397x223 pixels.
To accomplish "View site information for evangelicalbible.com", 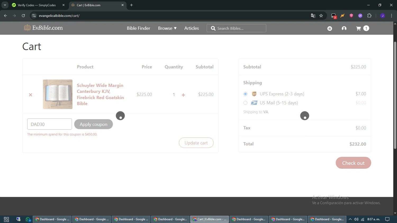I will pos(34,16).
